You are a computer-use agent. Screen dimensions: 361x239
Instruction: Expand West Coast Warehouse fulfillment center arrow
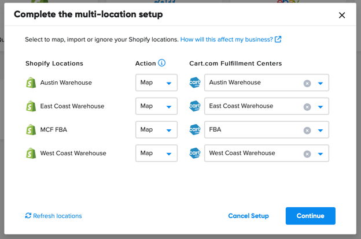coord(321,154)
